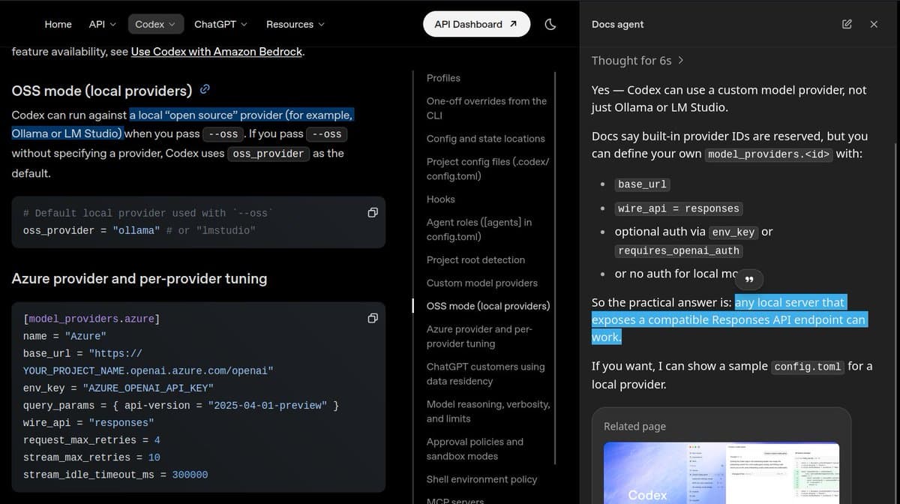Click the new chat edit icon in Docs agent
This screenshot has width=900, height=504.
(x=847, y=24)
